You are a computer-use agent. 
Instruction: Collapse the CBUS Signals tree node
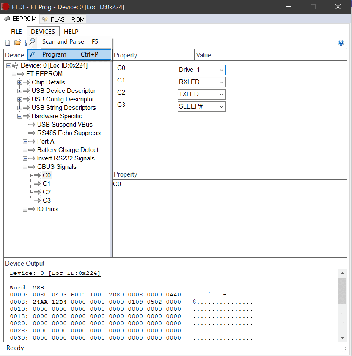[x=25, y=167]
